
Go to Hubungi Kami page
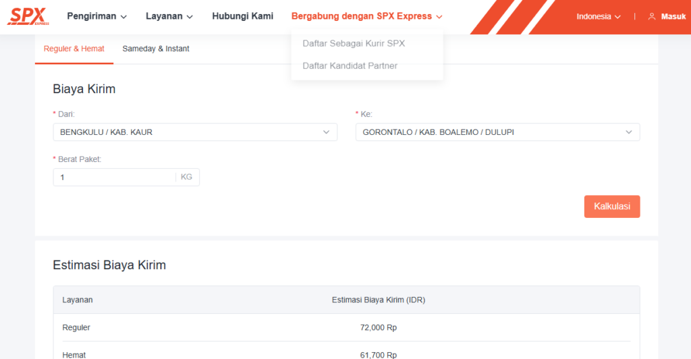[x=242, y=16]
